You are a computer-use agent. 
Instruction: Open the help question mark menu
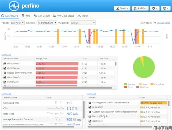(166, 8)
